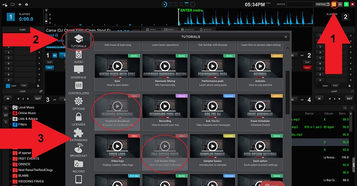Image resolution: width=357 pixels, height=186 pixels.
Task: Expand the Local Music tree node
Action: [x=10, y=107]
